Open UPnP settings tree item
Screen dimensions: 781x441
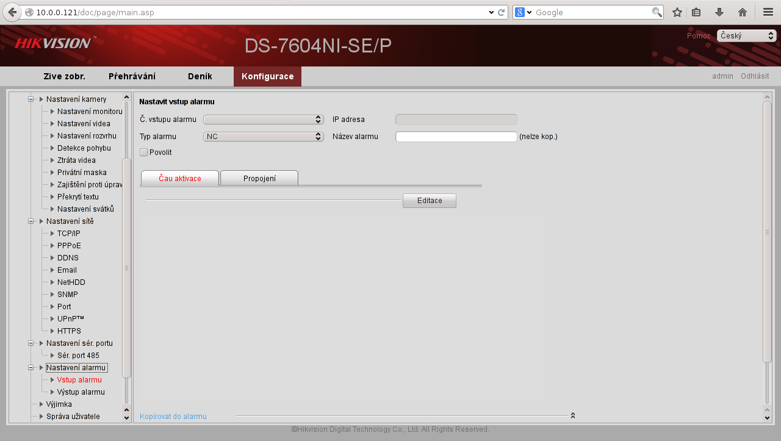(x=71, y=319)
